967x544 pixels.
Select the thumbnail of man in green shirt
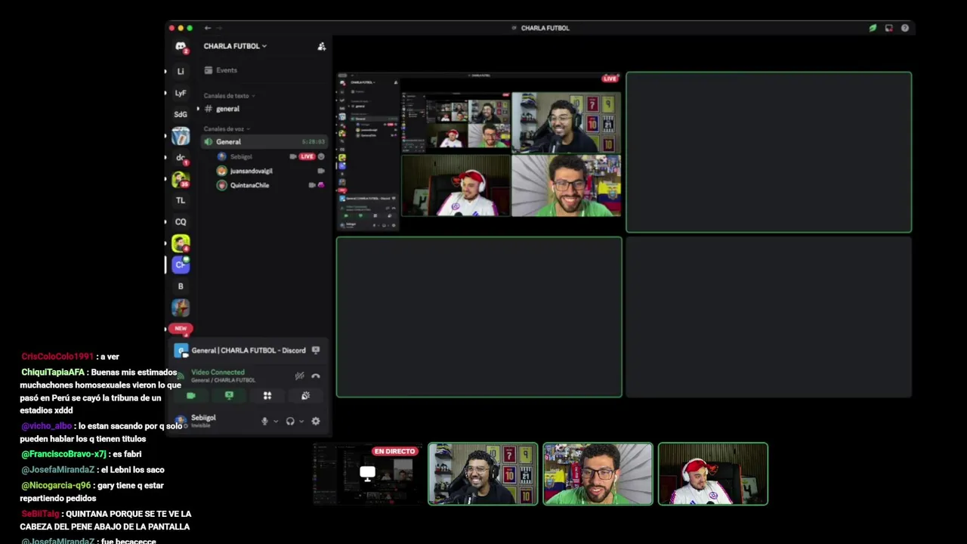tap(598, 474)
